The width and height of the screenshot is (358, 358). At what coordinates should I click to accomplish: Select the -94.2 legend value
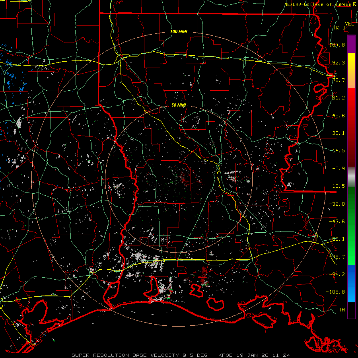337,274
